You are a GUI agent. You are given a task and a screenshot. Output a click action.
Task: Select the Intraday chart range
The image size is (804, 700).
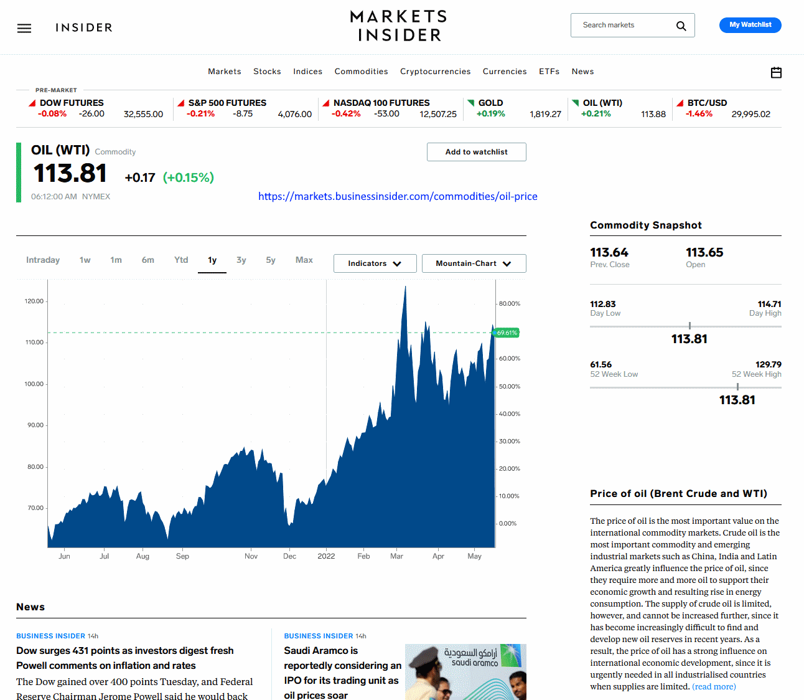[x=43, y=260]
